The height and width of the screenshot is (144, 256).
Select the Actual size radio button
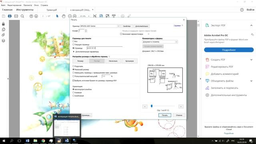(73, 69)
